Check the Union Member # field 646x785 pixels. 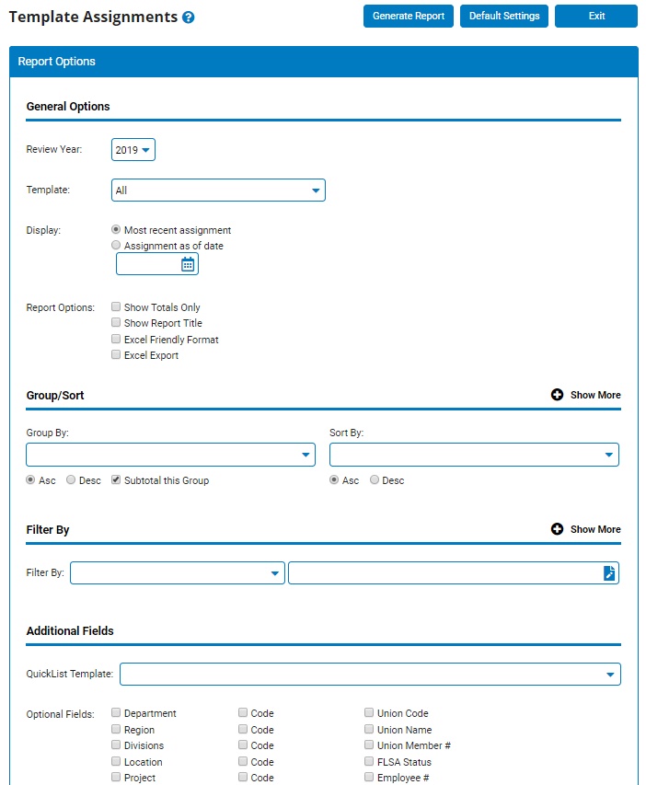pos(369,745)
